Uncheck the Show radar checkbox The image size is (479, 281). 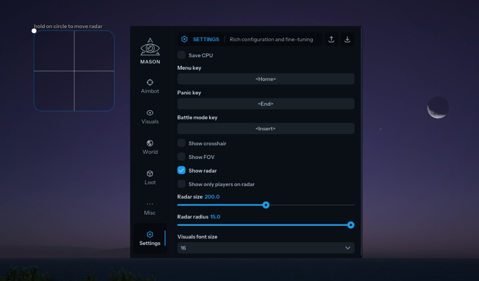pos(181,171)
